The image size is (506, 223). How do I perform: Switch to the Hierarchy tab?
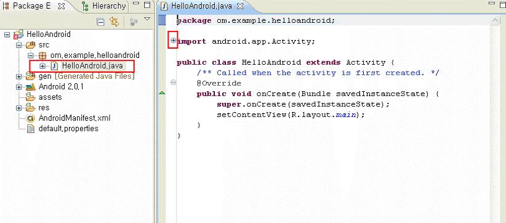tap(104, 6)
